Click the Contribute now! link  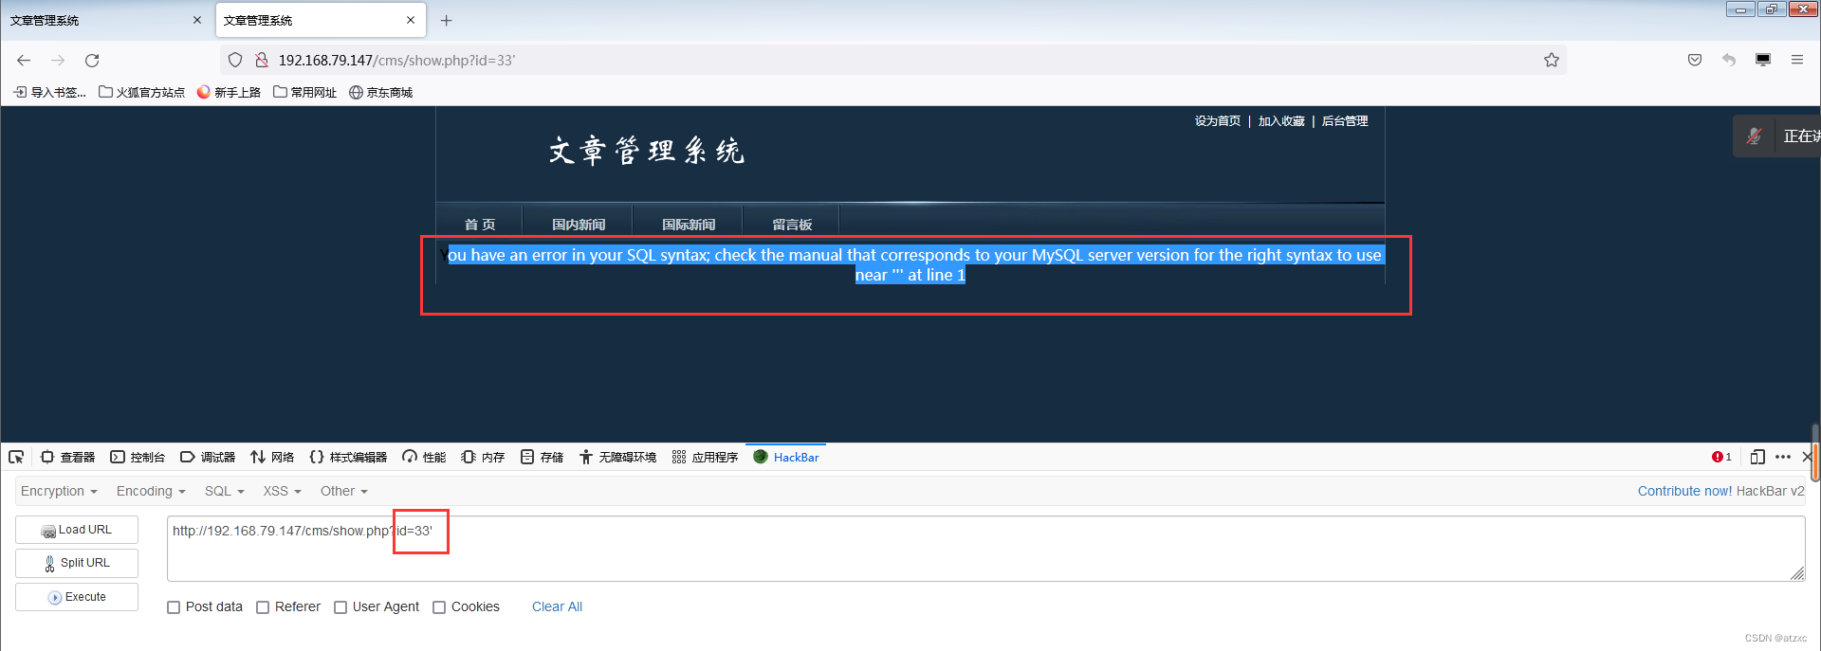pyautogui.click(x=1684, y=491)
